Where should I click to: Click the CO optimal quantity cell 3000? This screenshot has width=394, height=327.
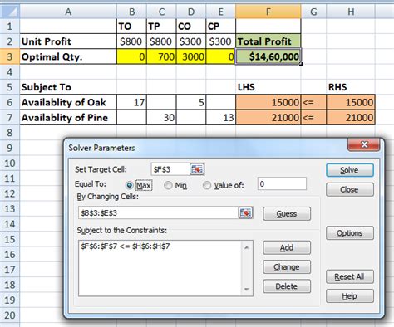[191, 56]
